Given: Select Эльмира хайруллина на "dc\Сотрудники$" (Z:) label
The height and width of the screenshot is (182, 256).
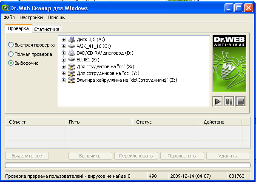Looking at the screenshot, I should tap(127, 80).
